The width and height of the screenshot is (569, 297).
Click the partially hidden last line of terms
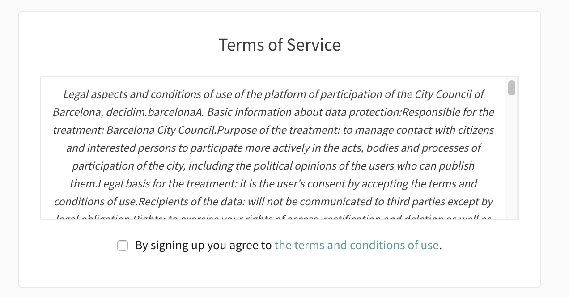[273, 217]
